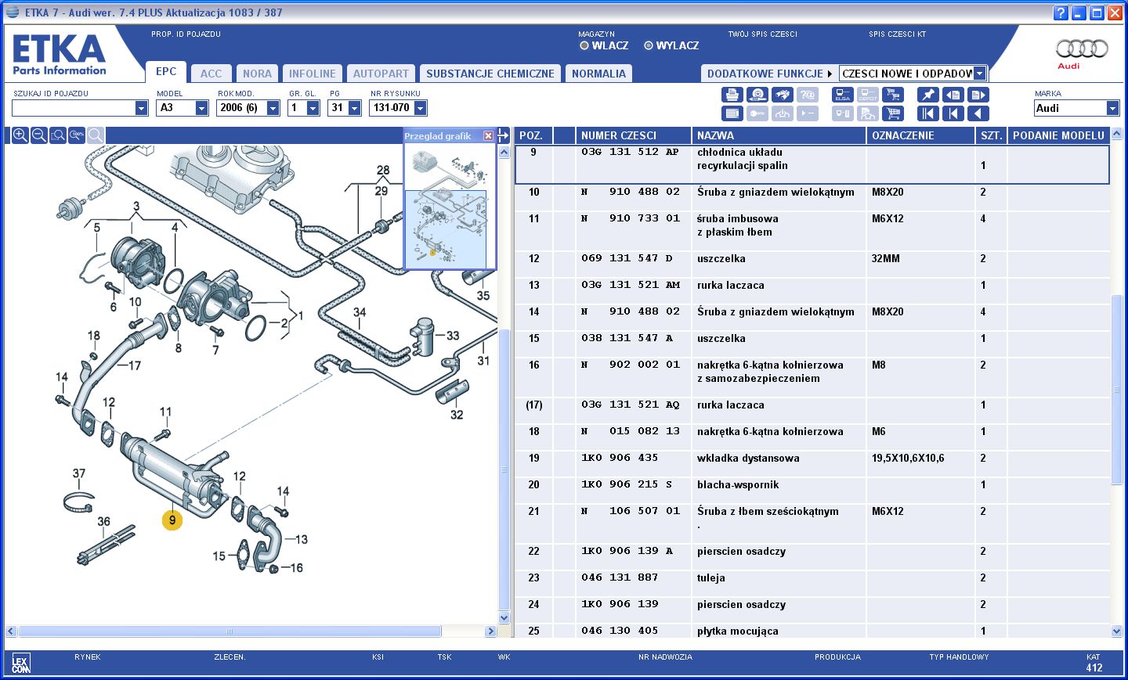Go to next illustration page icon
This screenshot has height=680, width=1128.
coord(978,95)
